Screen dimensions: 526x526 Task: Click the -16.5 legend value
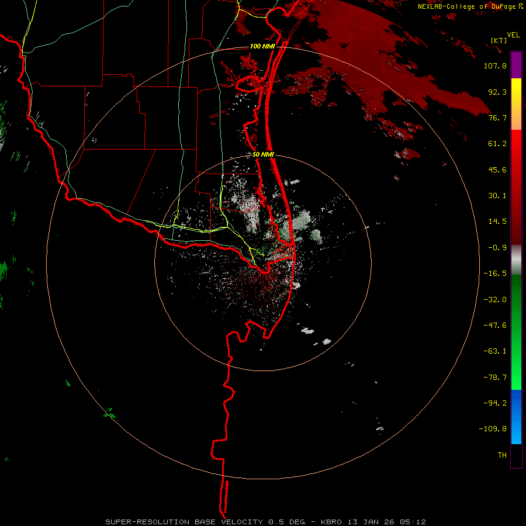(495, 274)
